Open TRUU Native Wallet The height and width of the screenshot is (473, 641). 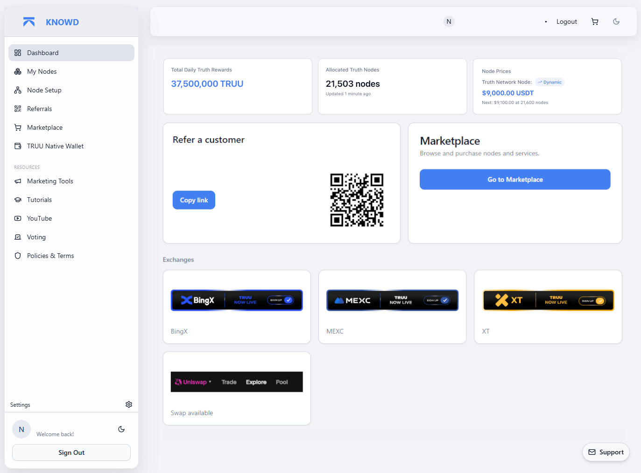coord(71,146)
